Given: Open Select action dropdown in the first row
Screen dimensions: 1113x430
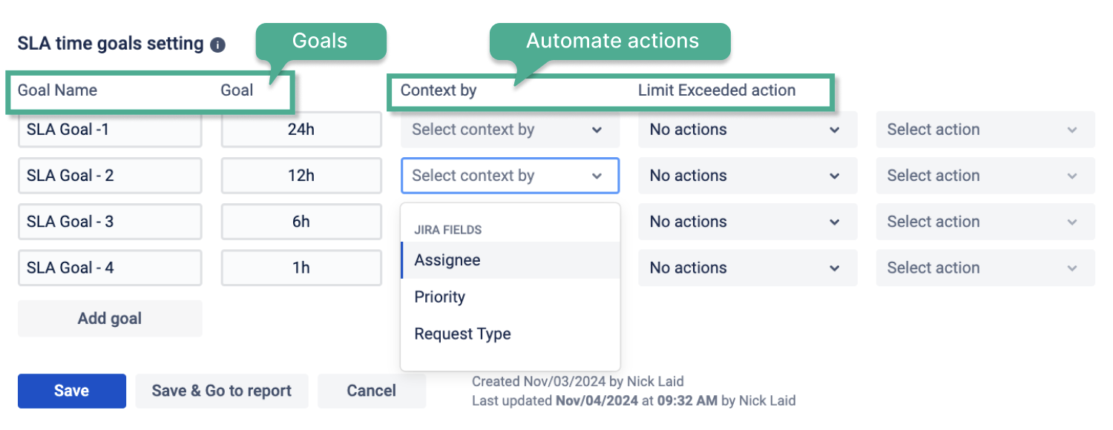Looking at the screenshot, I should (985, 130).
